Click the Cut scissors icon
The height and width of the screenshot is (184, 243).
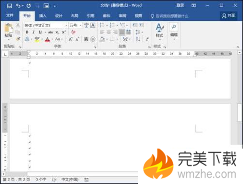coord(18,25)
